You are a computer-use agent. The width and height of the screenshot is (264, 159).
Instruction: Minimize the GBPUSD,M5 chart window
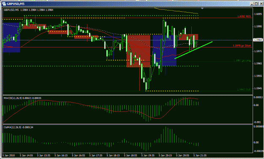pyautogui.click(x=252, y=4)
